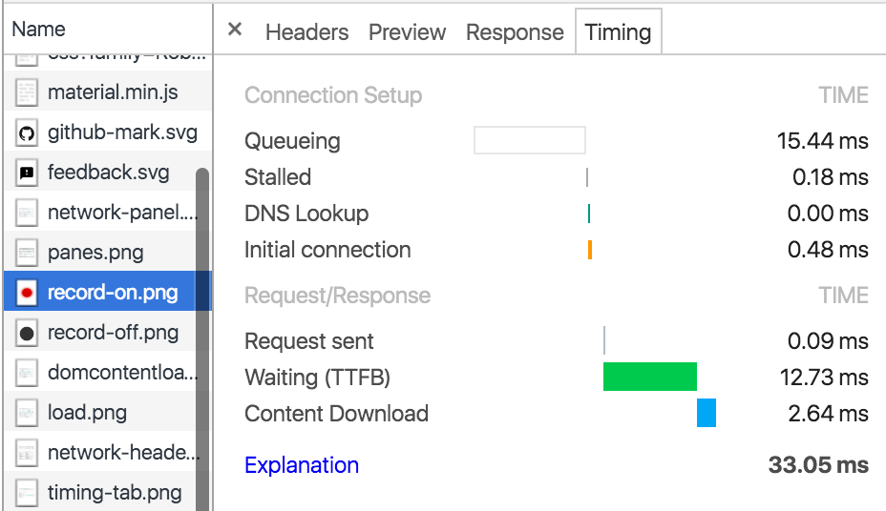Click the panes.png thumbnail icon
Viewport: 886px width, 511px height.
[x=28, y=253]
